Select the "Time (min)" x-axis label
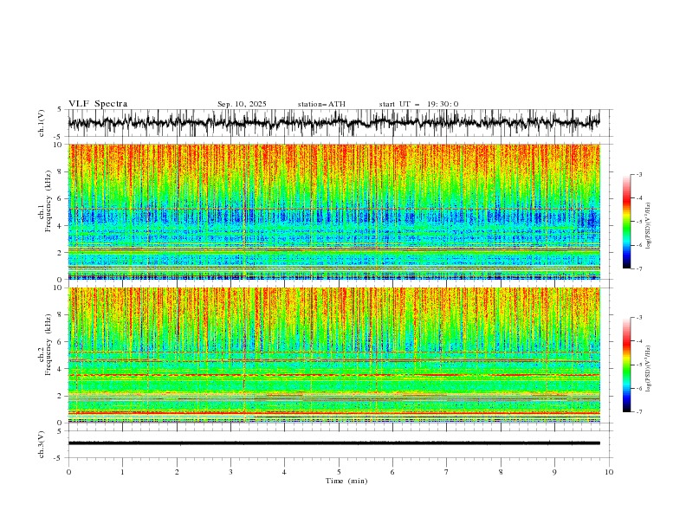Viewport: 686px width, 530px height. click(x=346, y=481)
